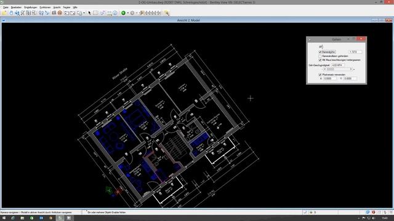Click the window area zoom icon
This screenshot has height=221, width=394.
[34, 13]
